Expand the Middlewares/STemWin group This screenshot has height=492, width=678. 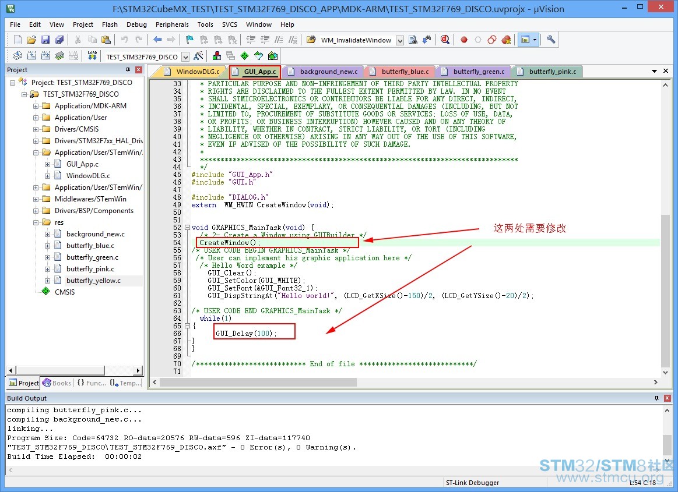pyautogui.click(x=36, y=199)
